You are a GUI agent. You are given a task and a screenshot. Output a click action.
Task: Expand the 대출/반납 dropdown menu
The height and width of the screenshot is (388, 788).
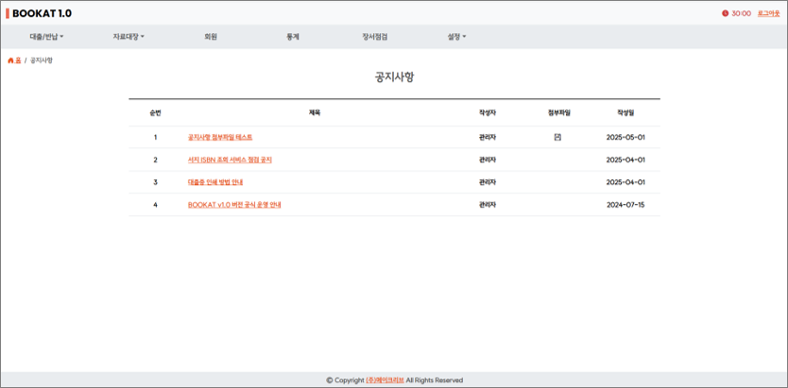pyautogui.click(x=46, y=37)
